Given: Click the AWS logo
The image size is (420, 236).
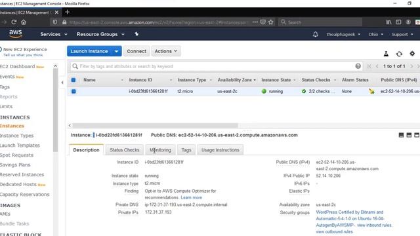Looking at the screenshot, I should click(16, 33).
